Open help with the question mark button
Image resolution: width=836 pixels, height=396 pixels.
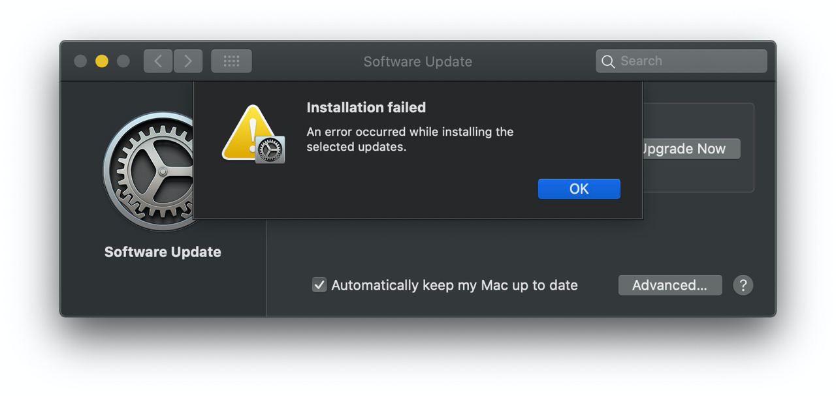(743, 285)
